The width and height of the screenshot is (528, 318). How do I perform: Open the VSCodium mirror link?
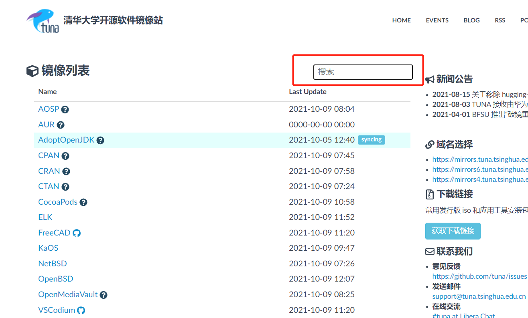pyautogui.click(x=57, y=310)
